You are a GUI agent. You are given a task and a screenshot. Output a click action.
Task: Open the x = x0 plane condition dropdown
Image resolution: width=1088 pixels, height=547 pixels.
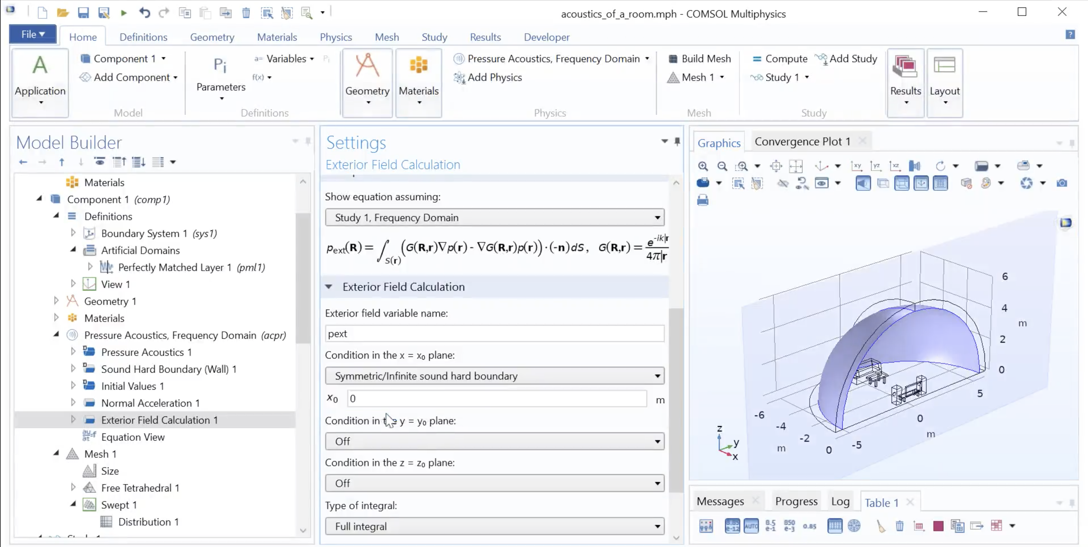[494, 376]
